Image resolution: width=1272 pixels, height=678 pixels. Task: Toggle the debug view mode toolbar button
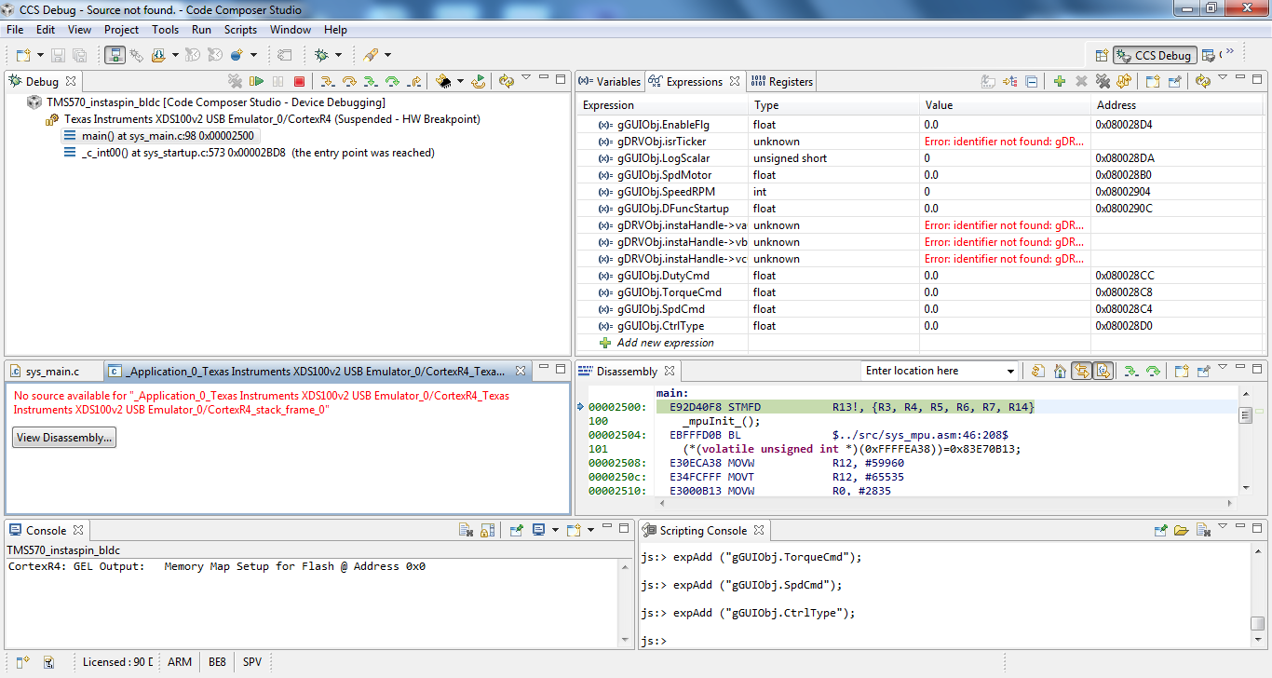click(115, 55)
